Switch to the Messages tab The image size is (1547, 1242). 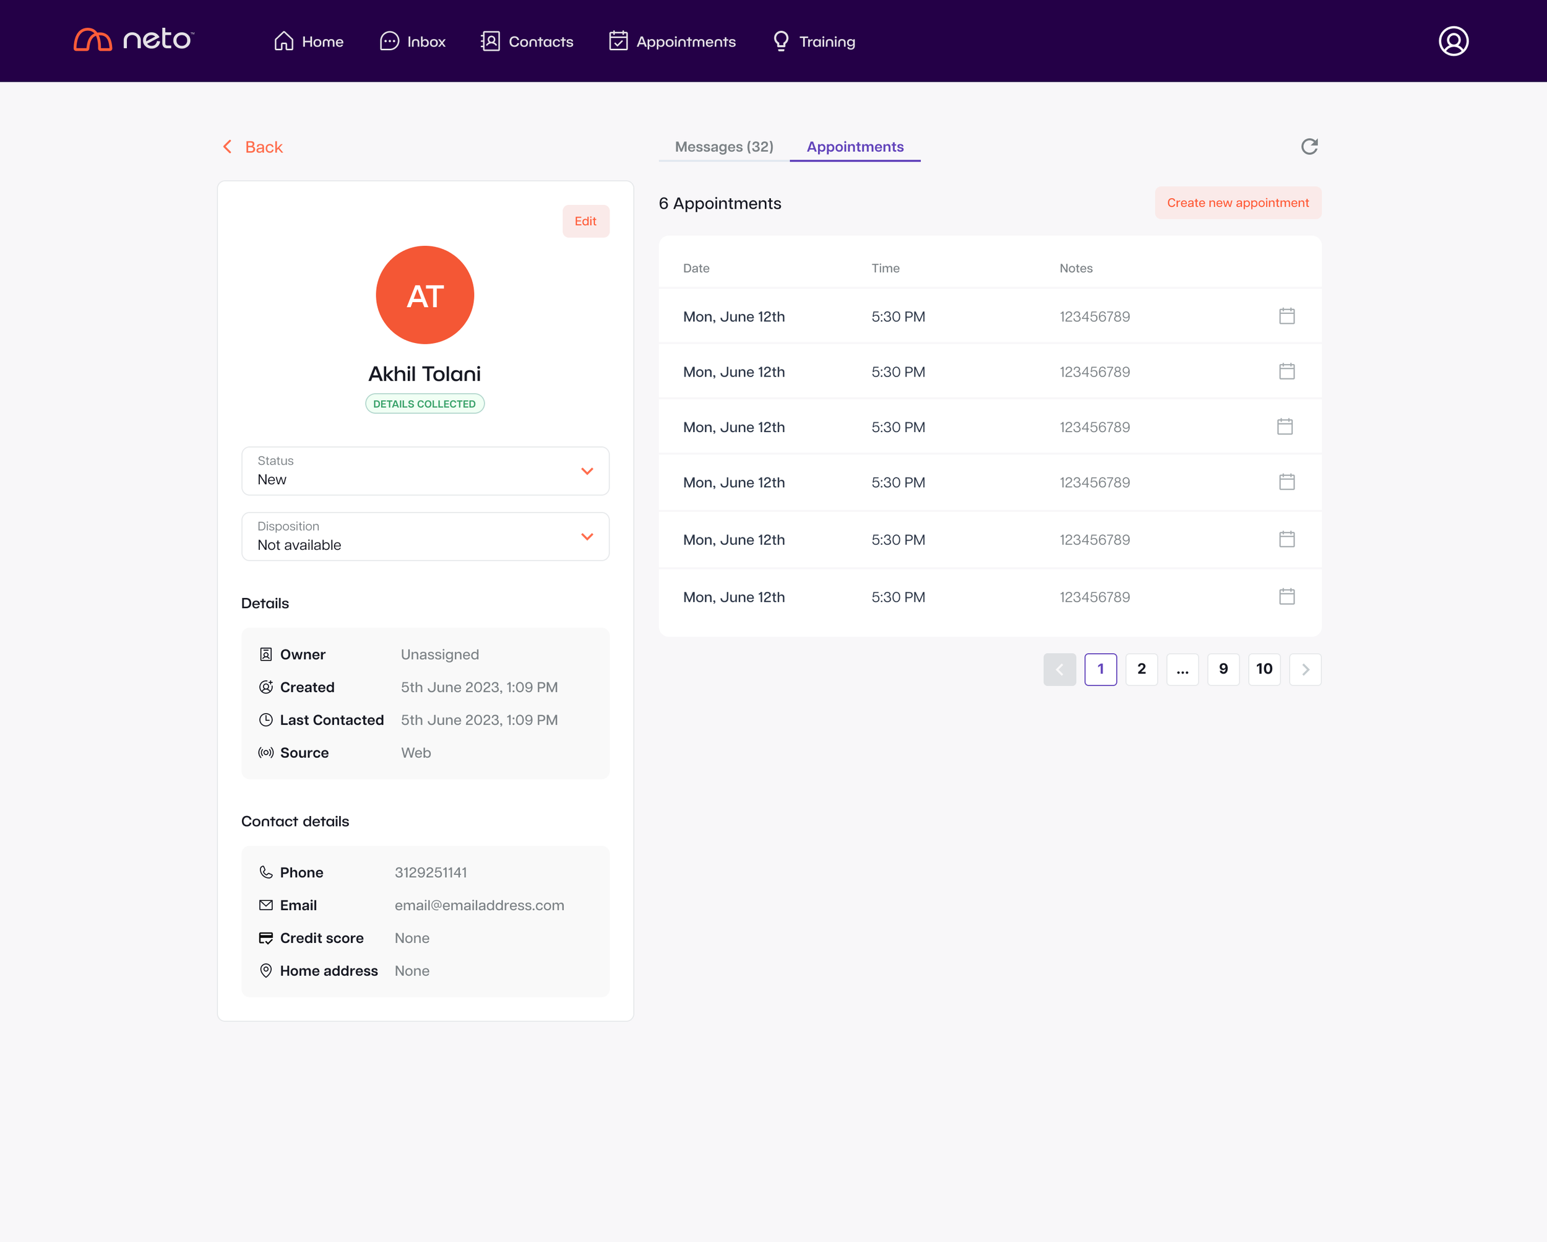(725, 147)
